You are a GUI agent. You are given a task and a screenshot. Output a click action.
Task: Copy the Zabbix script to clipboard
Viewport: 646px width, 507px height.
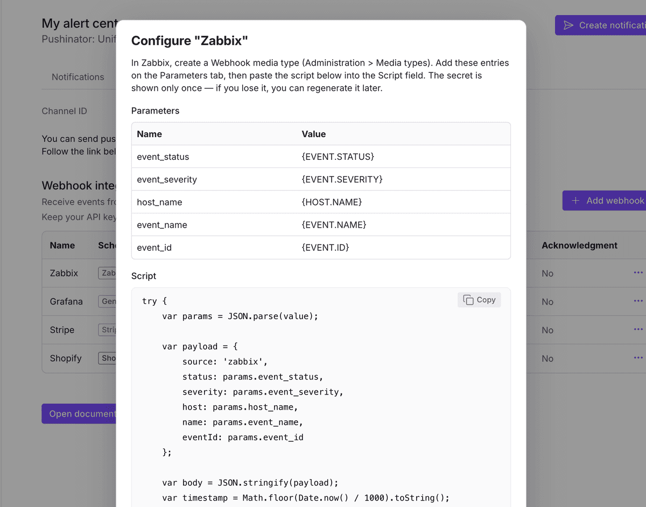coord(479,300)
